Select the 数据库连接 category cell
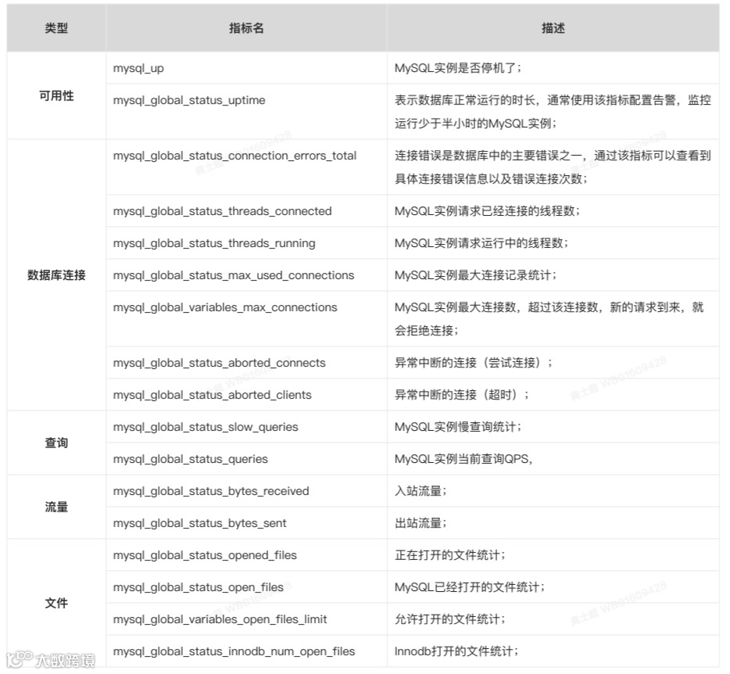Image resolution: width=730 pixels, height=674 pixels. (x=56, y=275)
